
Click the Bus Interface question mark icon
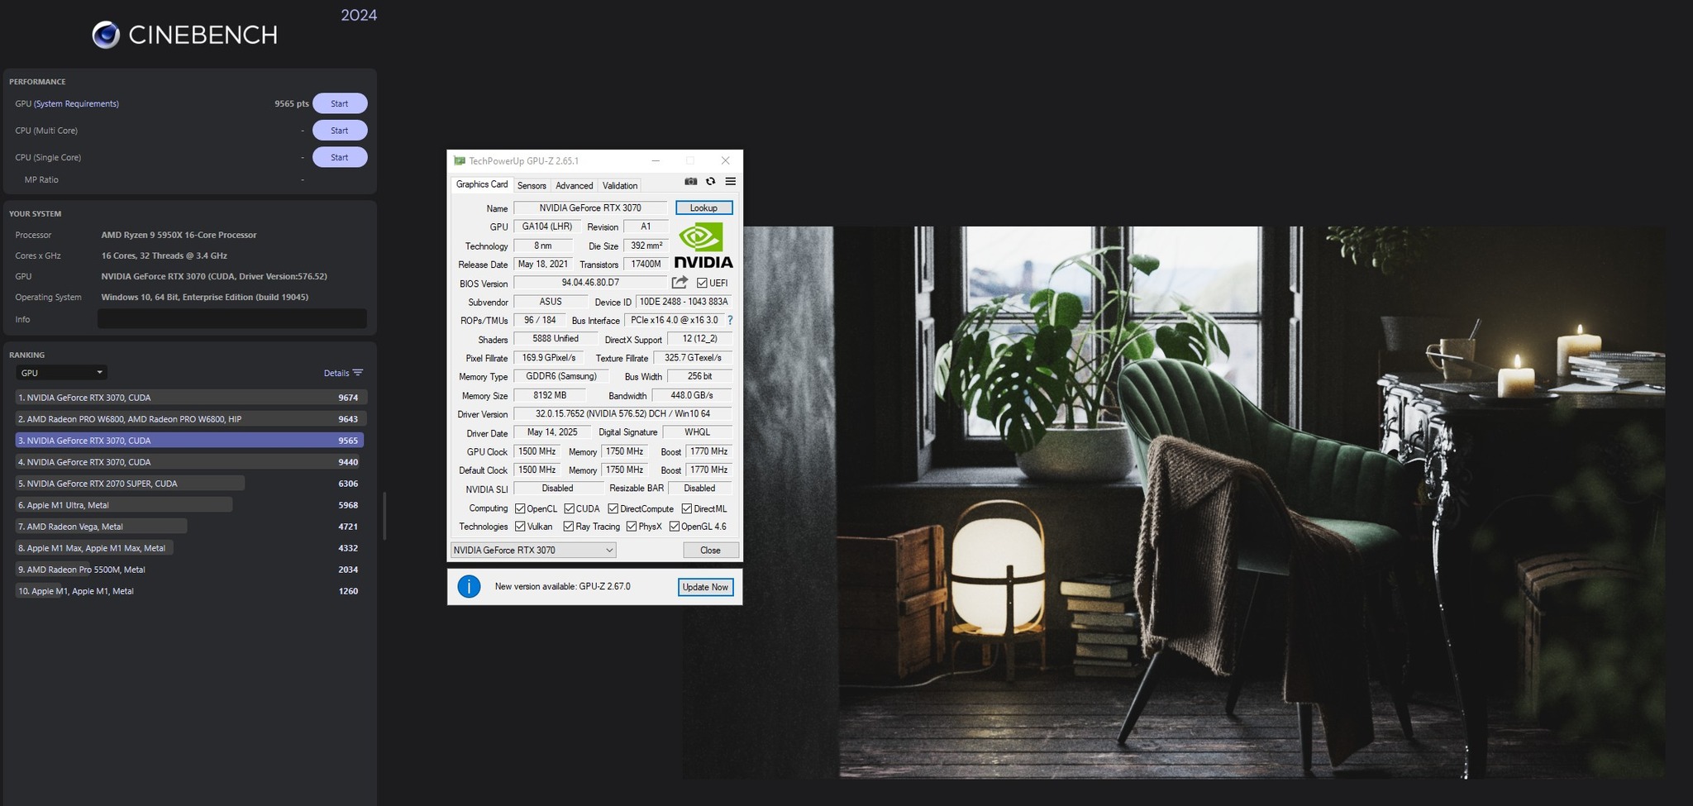click(730, 320)
